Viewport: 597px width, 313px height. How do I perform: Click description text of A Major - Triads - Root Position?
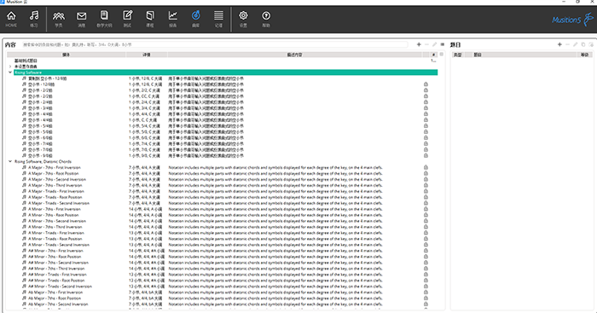tap(275, 197)
